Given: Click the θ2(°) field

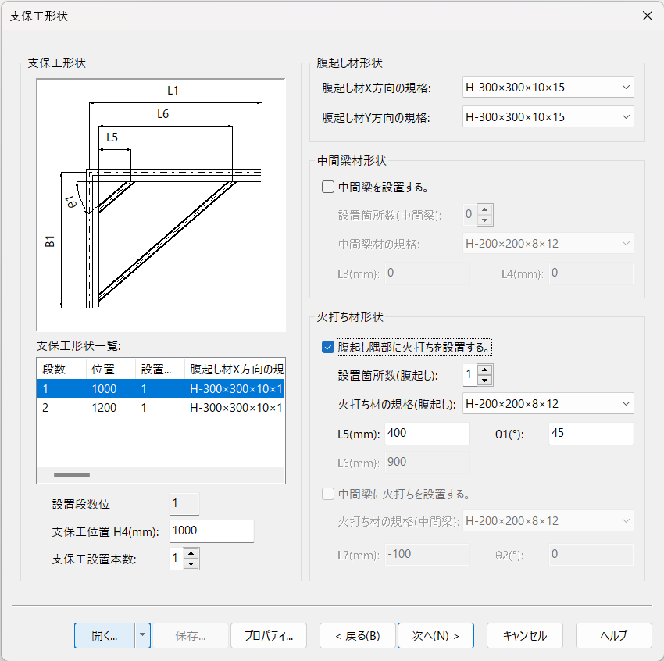Looking at the screenshot, I should pyautogui.click(x=591, y=554).
